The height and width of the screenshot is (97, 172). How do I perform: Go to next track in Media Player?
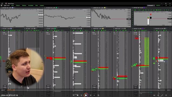tap(94, 95)
